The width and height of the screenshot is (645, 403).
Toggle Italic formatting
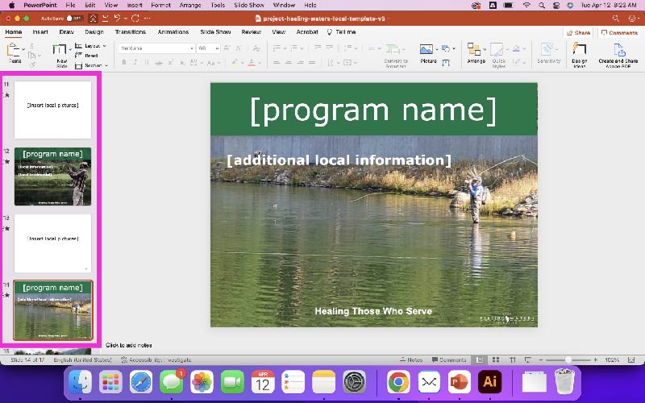point(135,63)
